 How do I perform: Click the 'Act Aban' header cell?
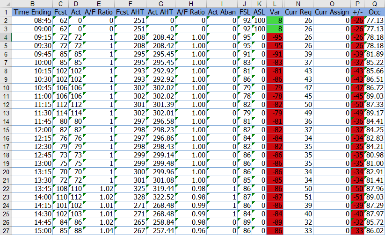[222, 12]
